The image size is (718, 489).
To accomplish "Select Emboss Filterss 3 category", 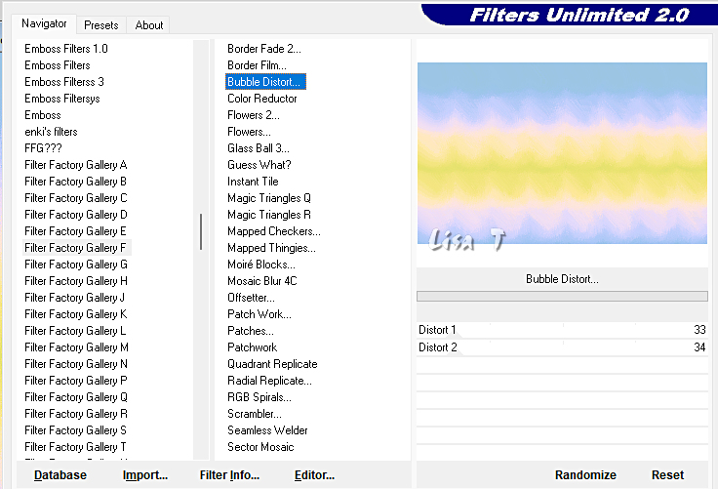I will pyautogui.click(x=64, y=82).
